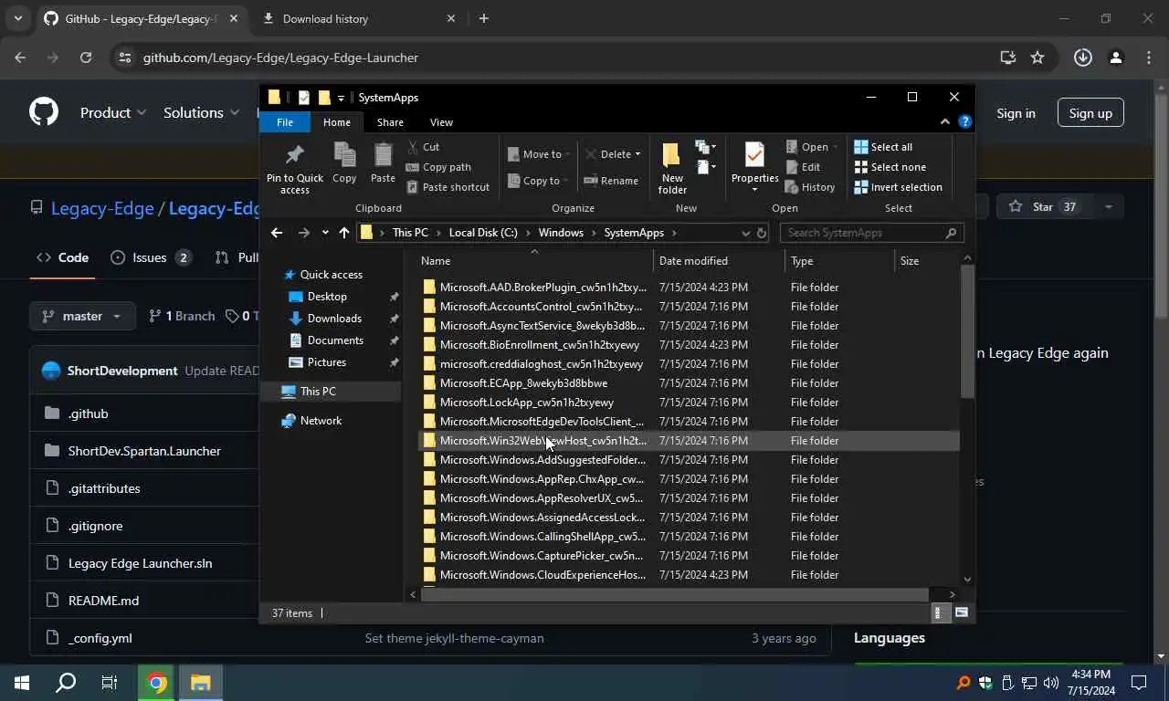Switch to large icons view button
This screenshot has width=1169, height=701.
pyautogui.click(x=962, y=613)
